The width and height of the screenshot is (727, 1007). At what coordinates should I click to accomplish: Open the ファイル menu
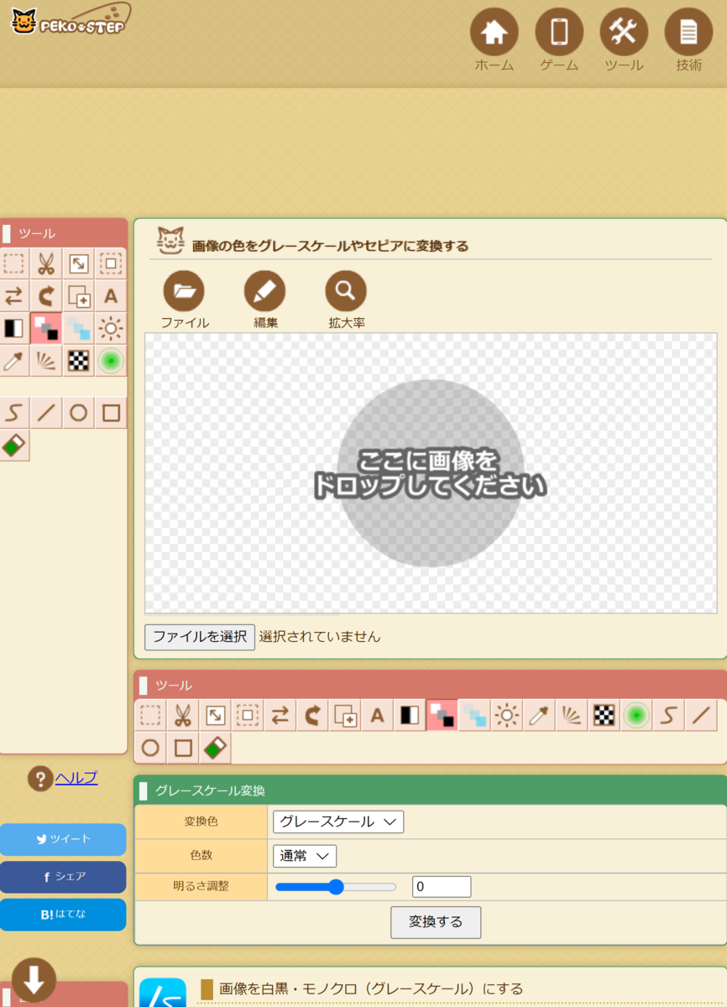(185, 300)
